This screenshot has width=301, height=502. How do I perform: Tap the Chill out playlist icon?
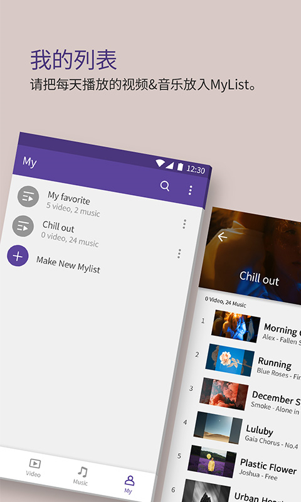coord(23,226)
